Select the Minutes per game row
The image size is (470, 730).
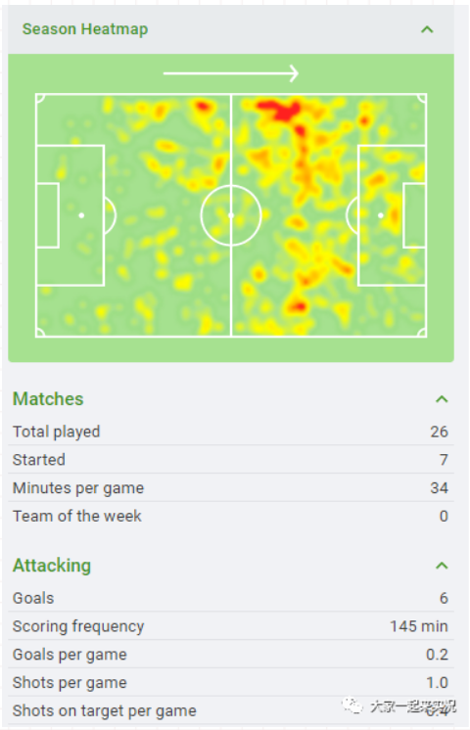point(230,488)
